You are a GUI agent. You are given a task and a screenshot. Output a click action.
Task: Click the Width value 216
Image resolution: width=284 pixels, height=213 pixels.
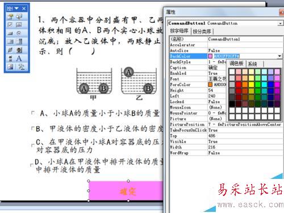(212, 147)
